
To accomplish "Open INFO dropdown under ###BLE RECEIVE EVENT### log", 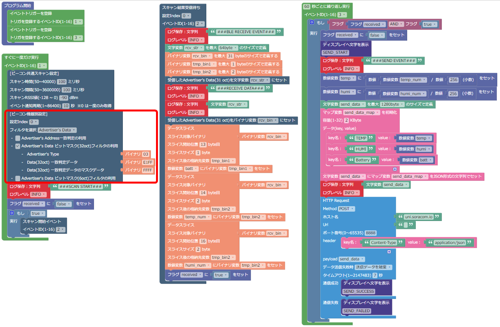I will [x=196, y=40].
